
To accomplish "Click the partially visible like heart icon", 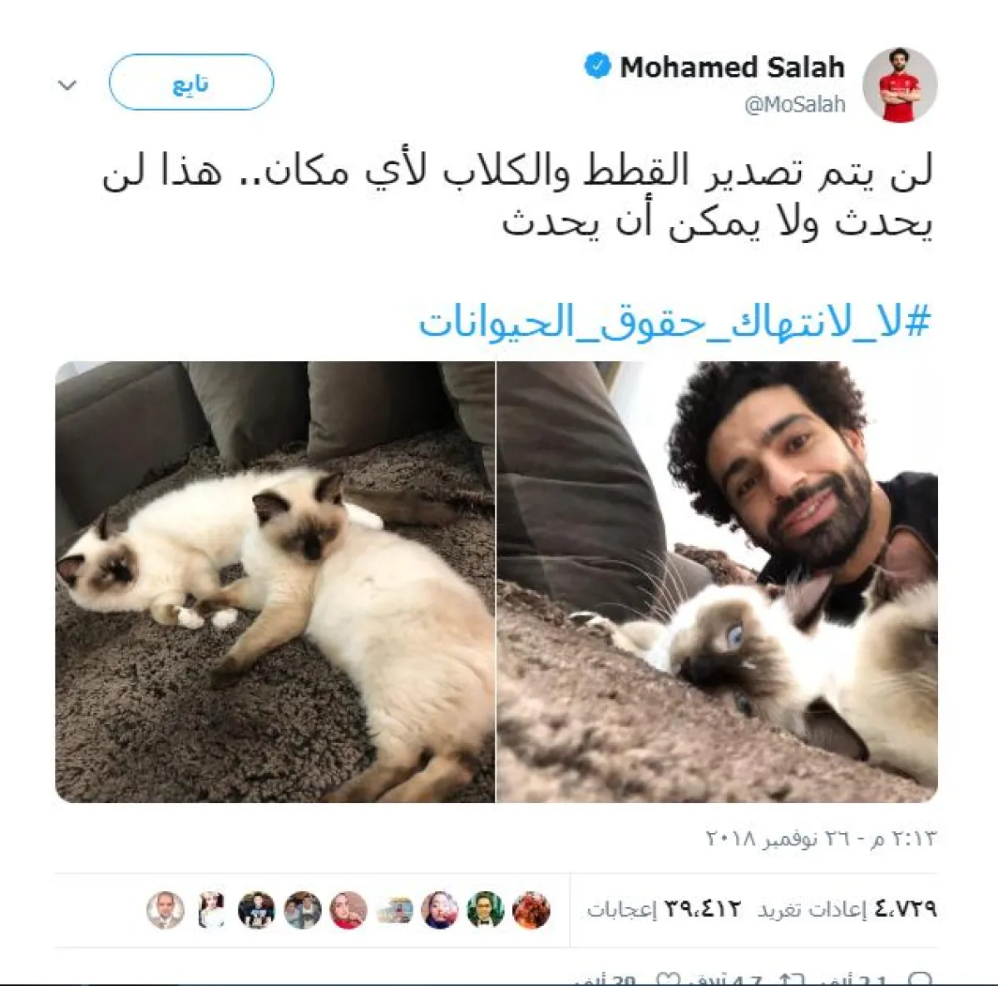I will click(x=669, y=979).
